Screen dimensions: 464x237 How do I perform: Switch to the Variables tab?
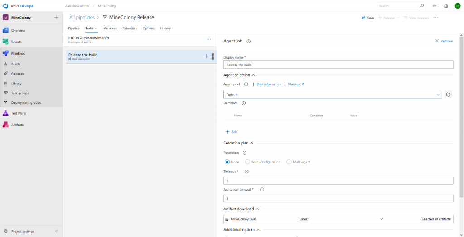[110, 28]
